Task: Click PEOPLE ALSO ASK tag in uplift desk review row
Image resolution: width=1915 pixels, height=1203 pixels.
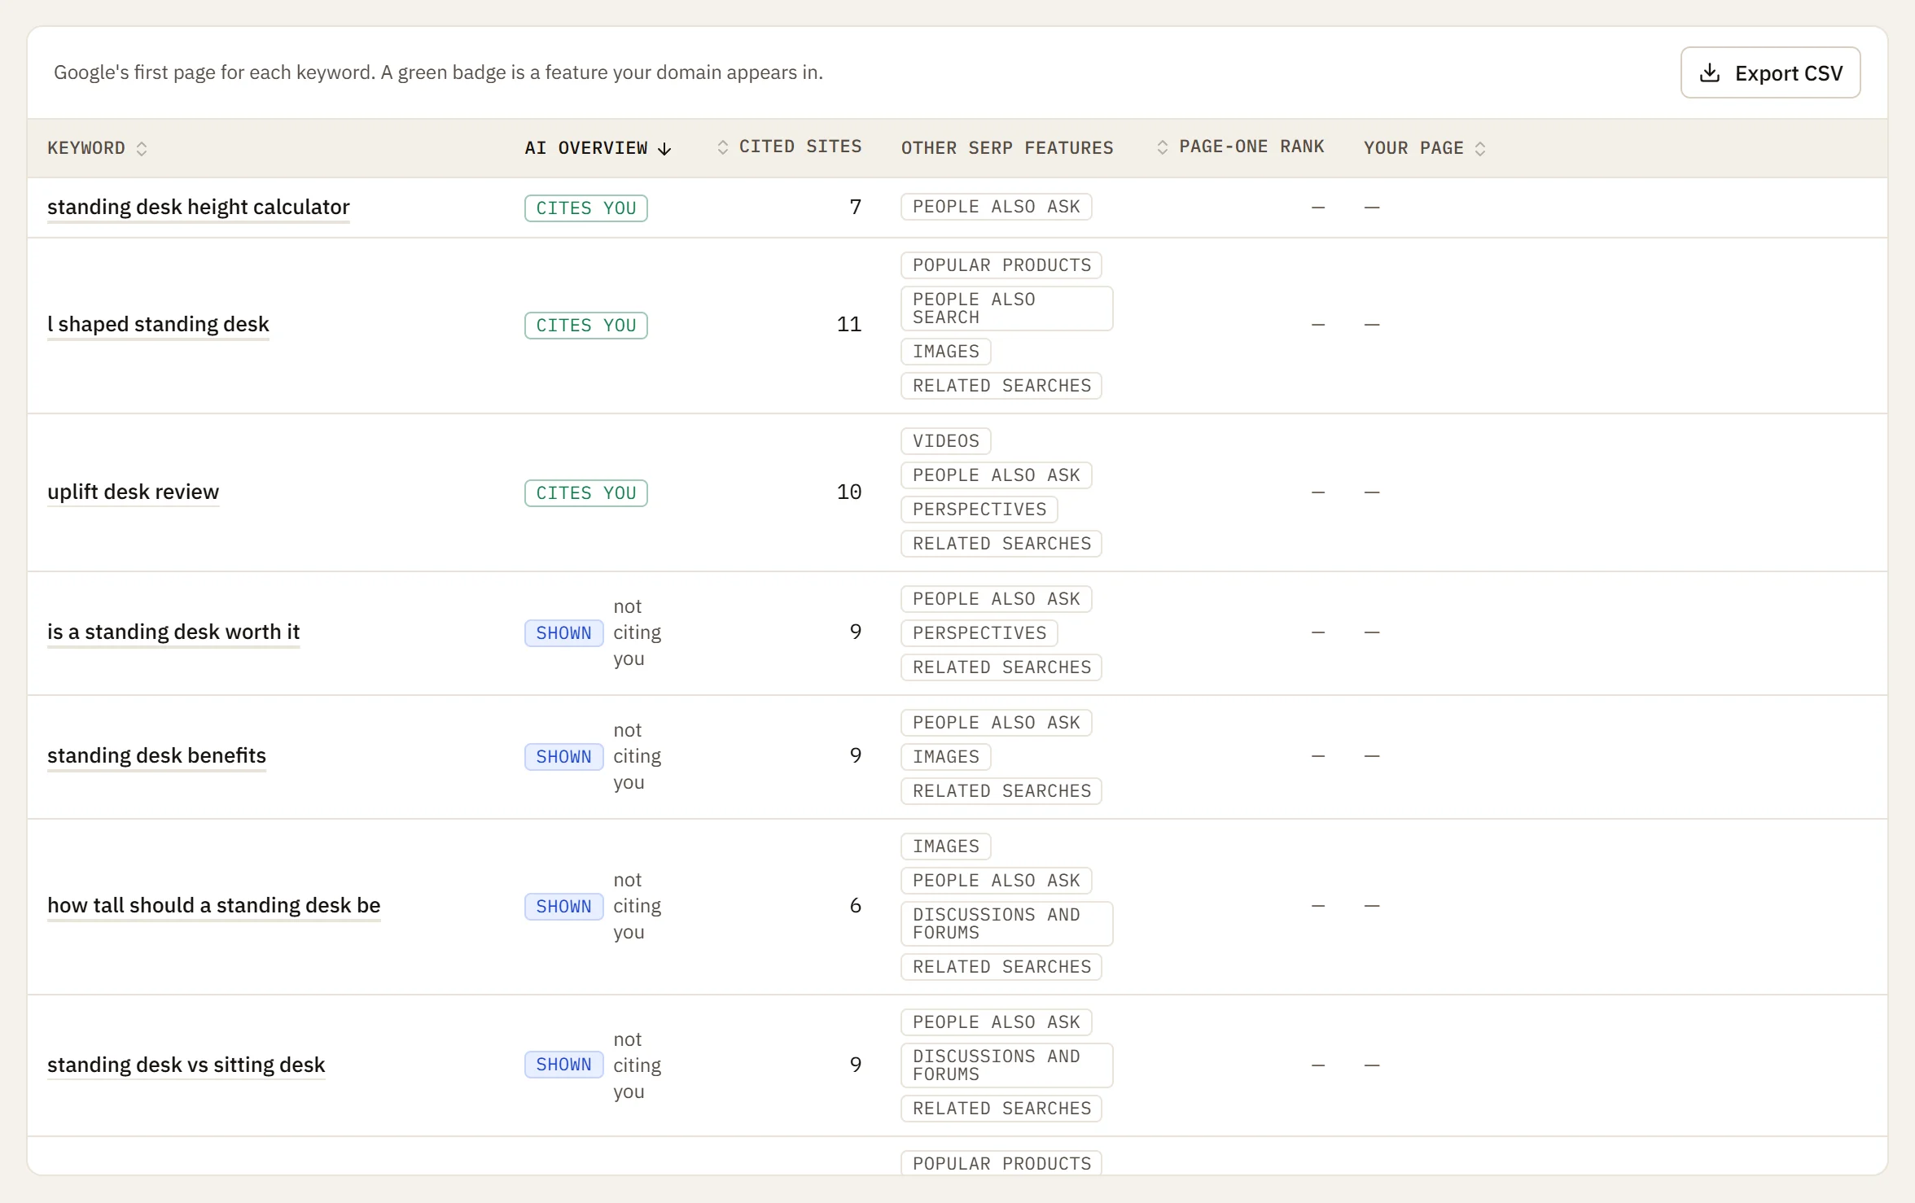Action: click(997, 475)
